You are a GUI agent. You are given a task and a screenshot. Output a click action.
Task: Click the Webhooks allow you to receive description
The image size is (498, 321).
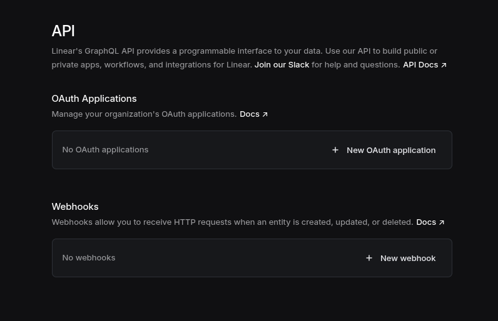232,222
